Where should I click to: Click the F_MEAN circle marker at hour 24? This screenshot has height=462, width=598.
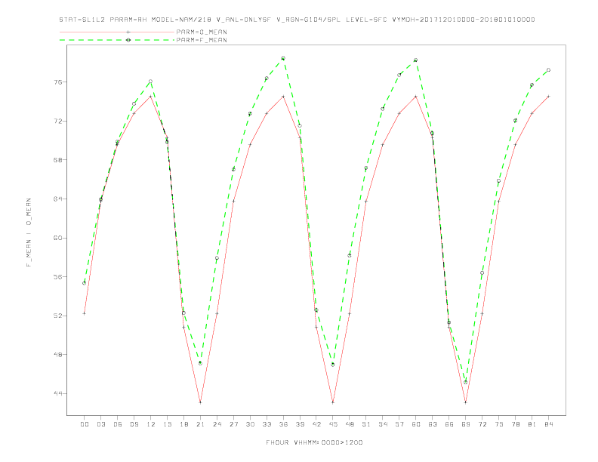tap(217, 258)
